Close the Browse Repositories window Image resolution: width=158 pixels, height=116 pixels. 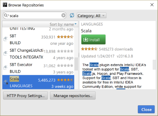tap(152, 5)
